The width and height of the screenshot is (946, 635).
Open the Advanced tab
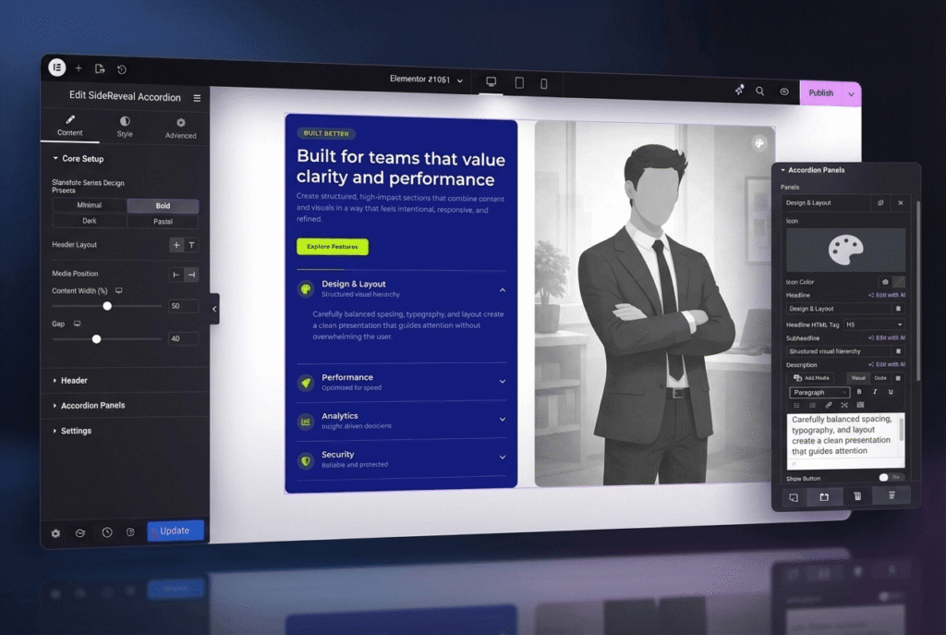click(x=180, y=128)
